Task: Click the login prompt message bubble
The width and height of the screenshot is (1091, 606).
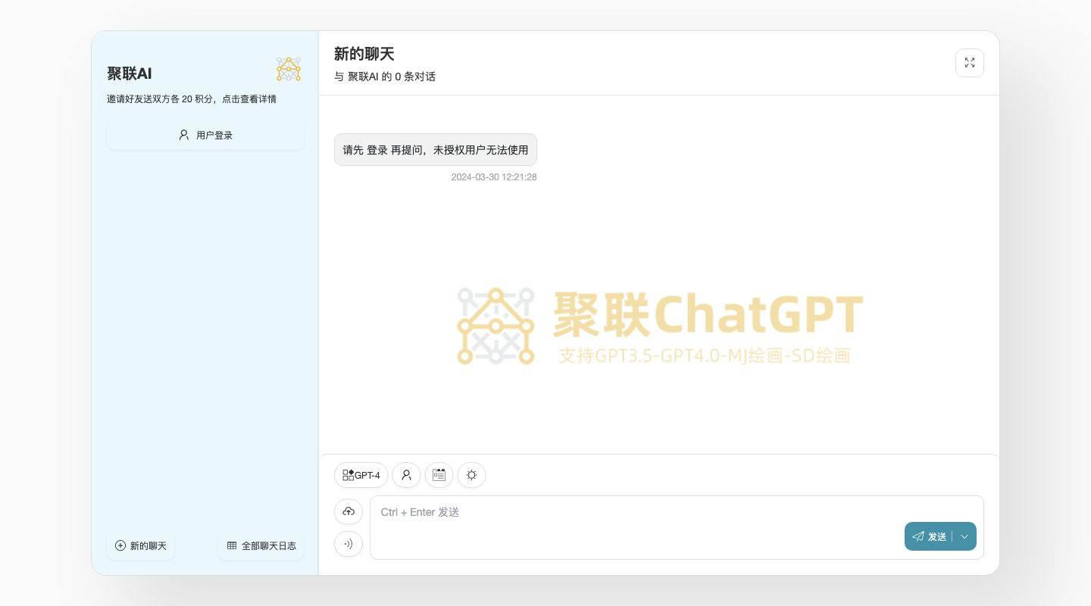Action: click(436, 150)
